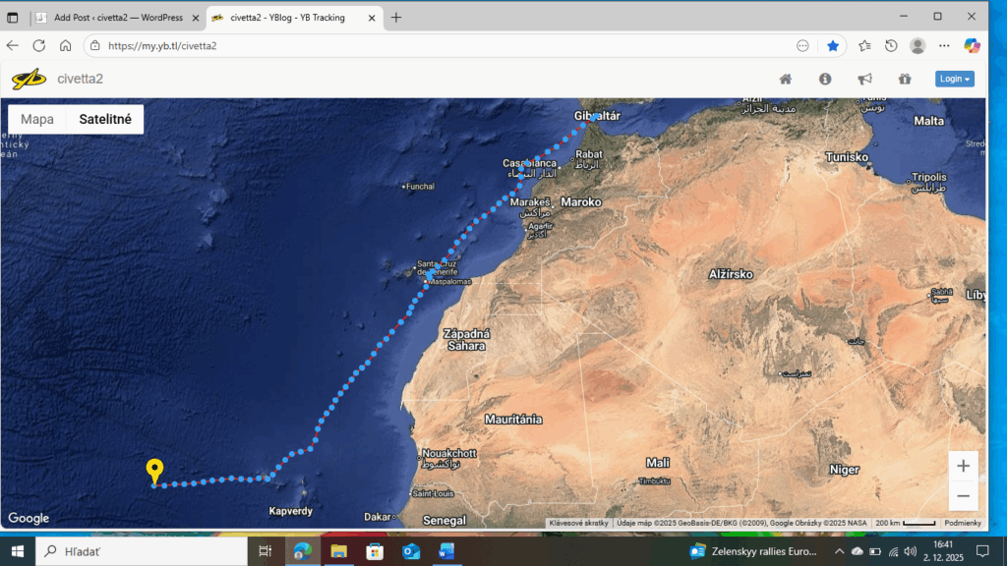Click the map zoom out button
The image size is (1007, 566).
963,496
